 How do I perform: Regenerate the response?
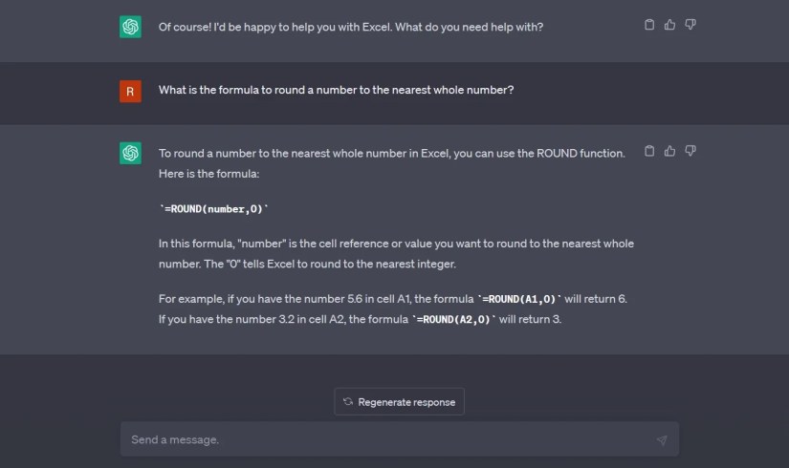pyautogui.click(x=399, y=402)
